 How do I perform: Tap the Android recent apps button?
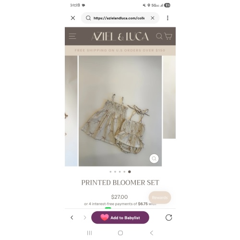pyautogui.click(x=89, y=233)
